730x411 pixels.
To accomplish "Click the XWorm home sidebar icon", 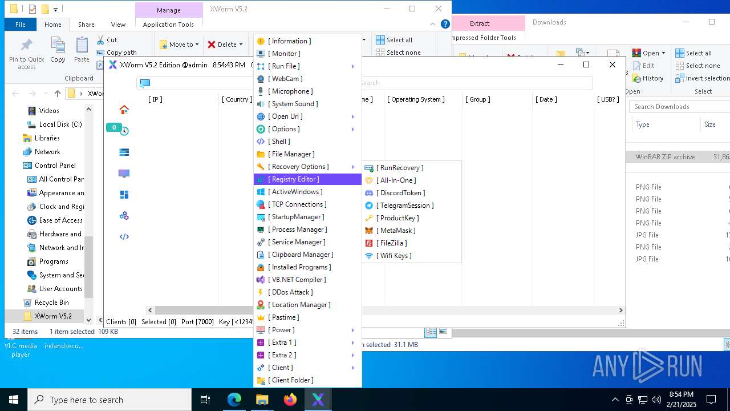I will (124, 110).
